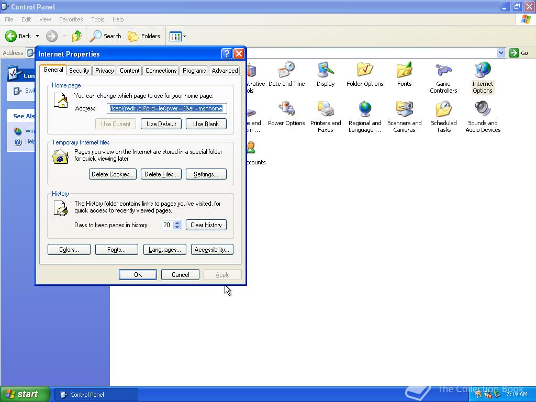
Task: Click the Search toolbar button
Action: click(106, 36)
